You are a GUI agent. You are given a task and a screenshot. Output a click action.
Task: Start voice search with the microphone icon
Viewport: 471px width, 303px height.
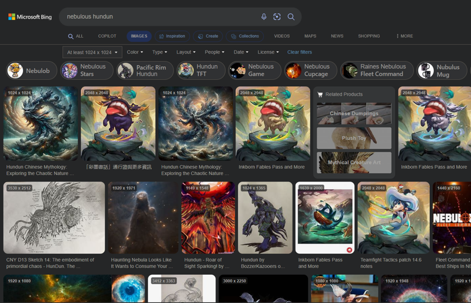tap(264, 17)
